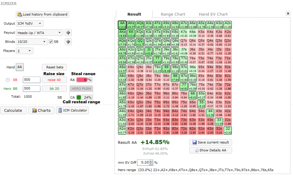Expand the Players count dropdown
Screen dimensions: 293x196
[25, 51]
